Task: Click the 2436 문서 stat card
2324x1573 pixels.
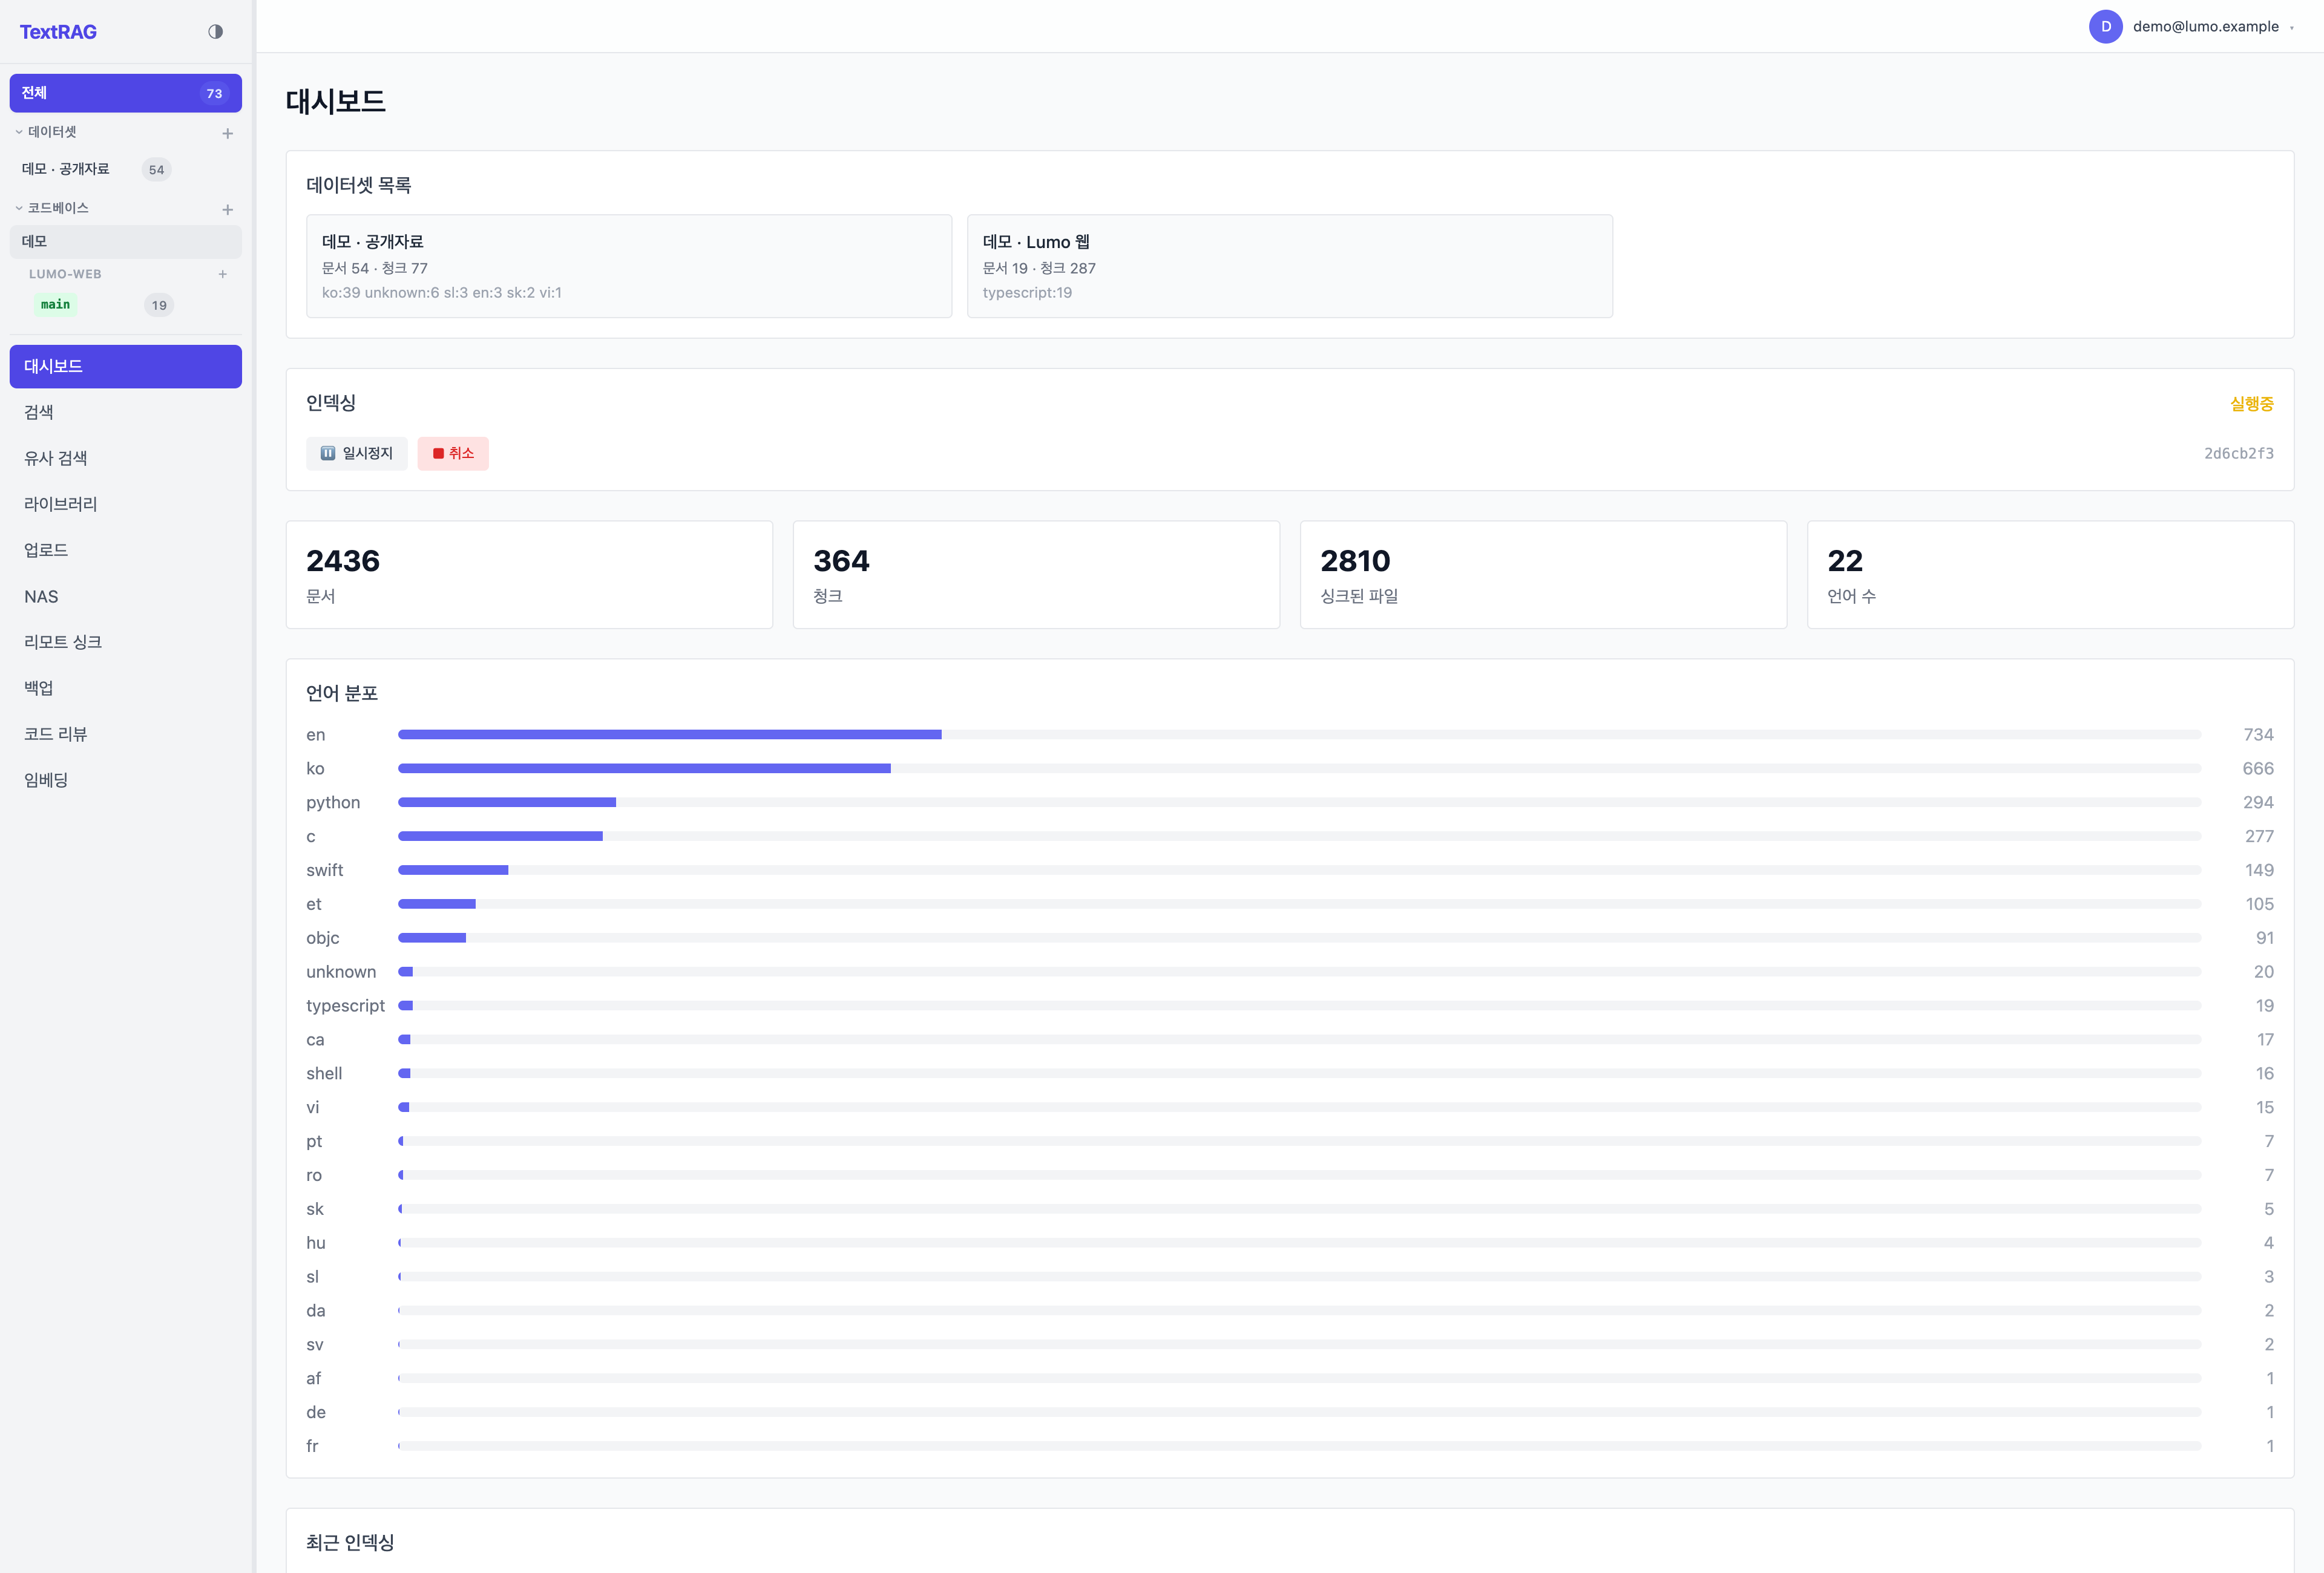Action: click(529, 575)
